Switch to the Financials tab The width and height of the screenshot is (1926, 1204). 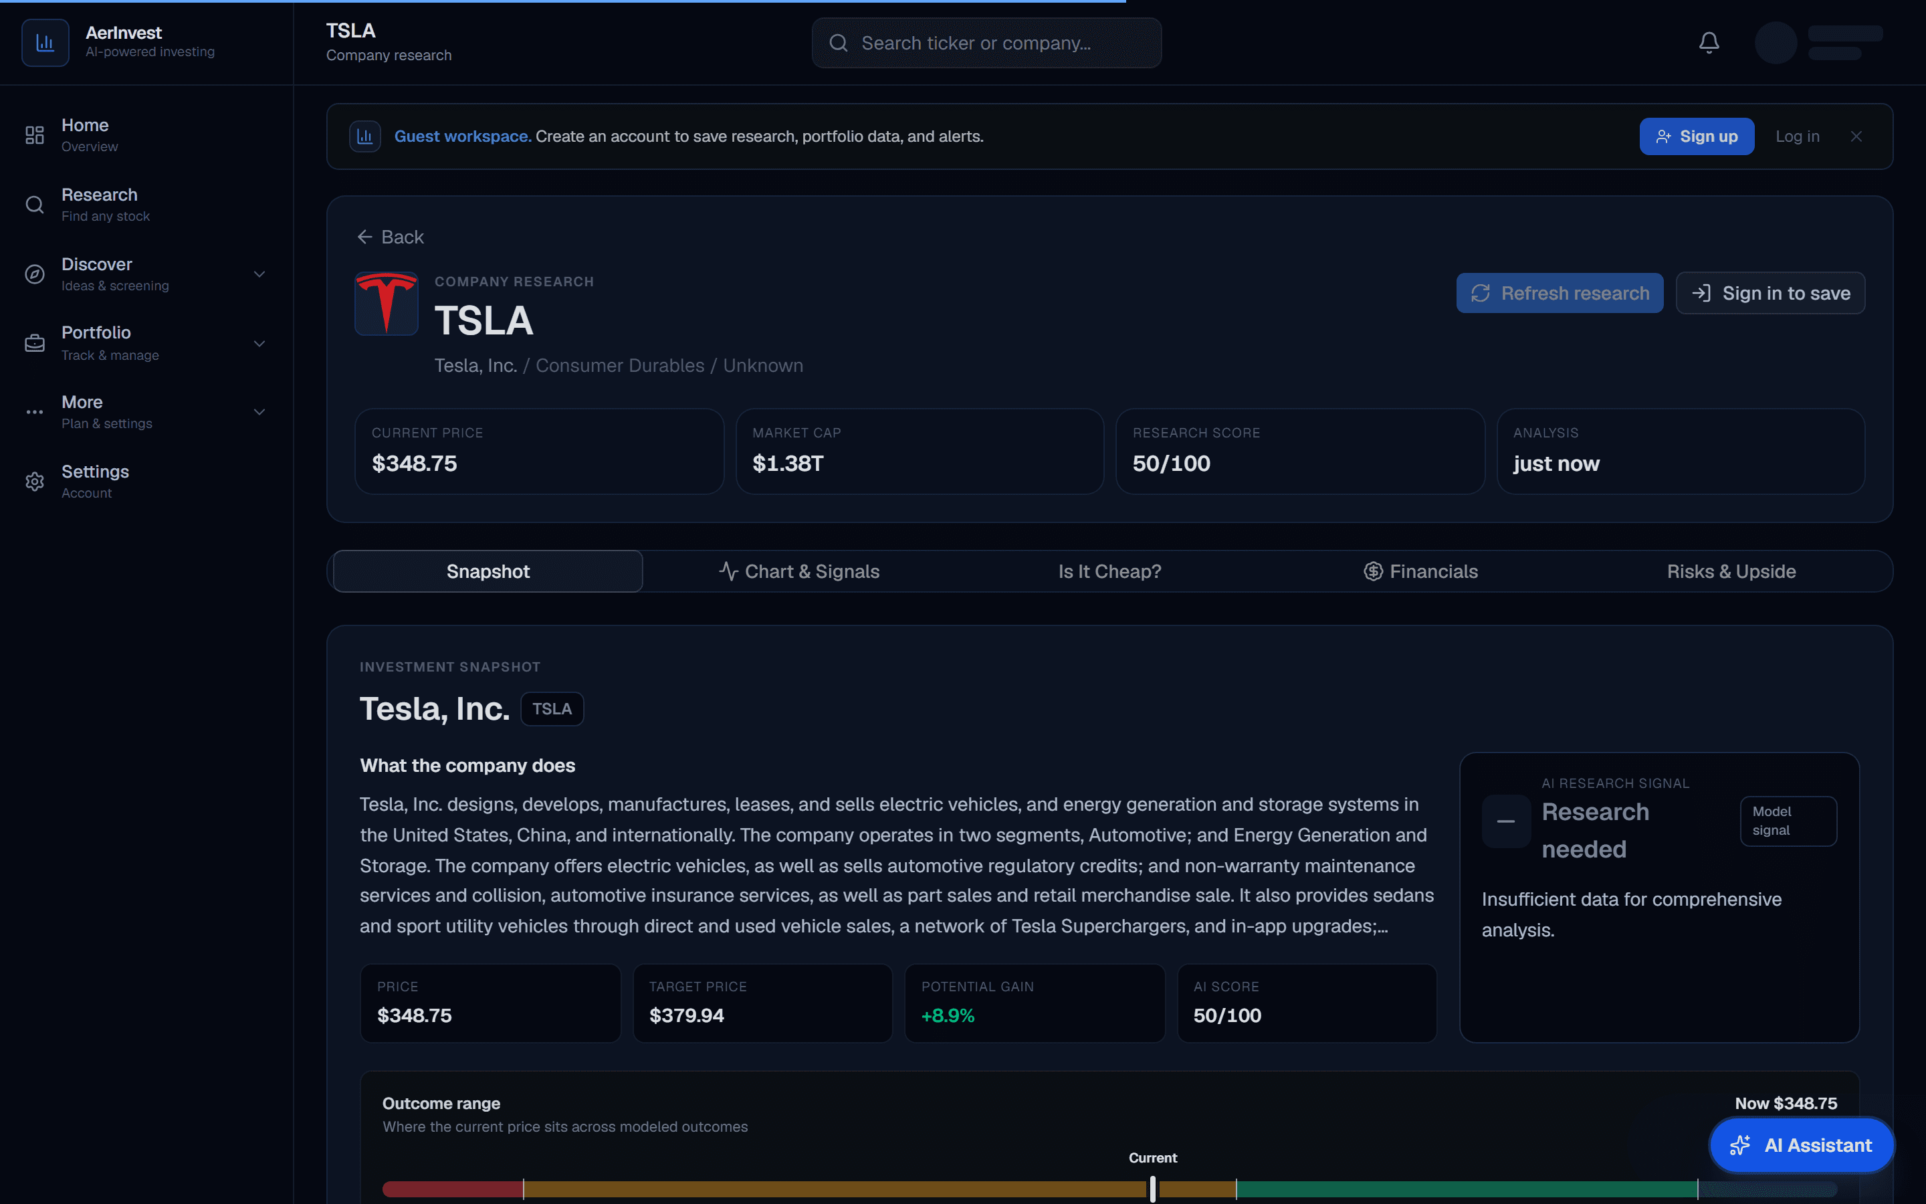[x=1420, y=571]
